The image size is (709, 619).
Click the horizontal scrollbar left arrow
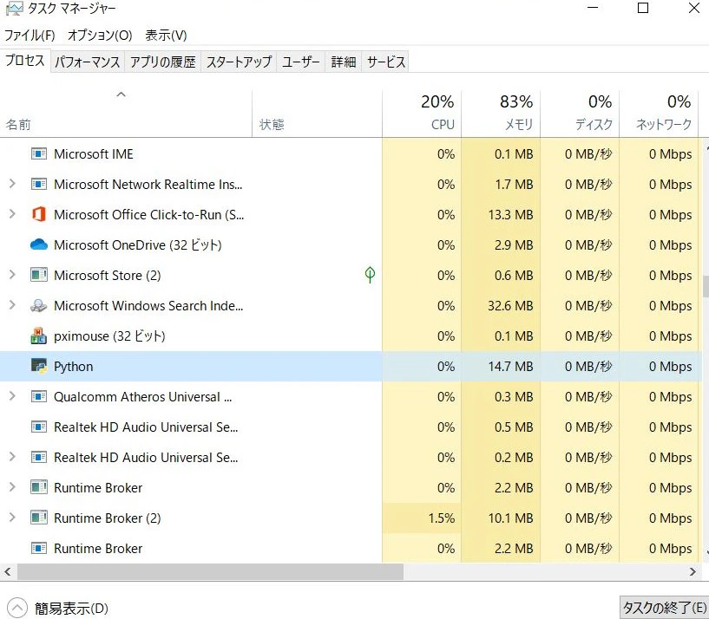tap(8, 571)
